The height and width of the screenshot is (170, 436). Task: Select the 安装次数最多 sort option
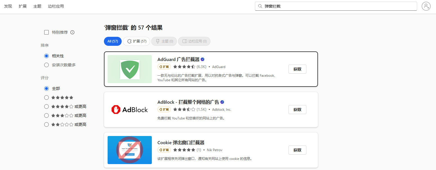pos(46,65)
